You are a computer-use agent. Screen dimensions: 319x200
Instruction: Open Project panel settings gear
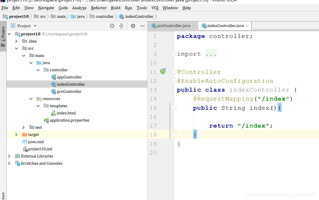[x=133, y=26]
